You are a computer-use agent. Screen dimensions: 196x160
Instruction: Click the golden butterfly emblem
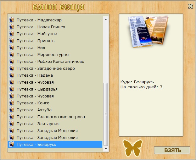(133, 148)
